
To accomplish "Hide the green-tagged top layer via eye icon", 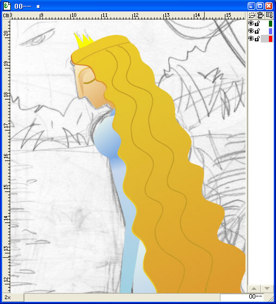I will pos(251,23).
